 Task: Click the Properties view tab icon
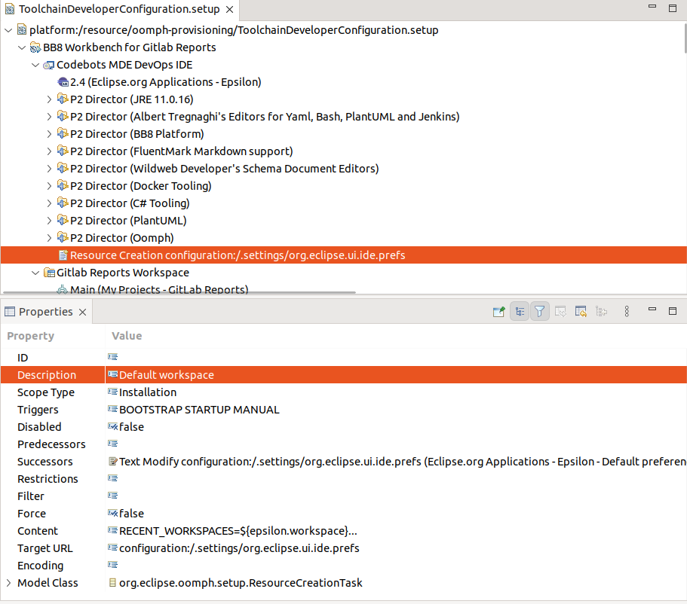(10, 312)
